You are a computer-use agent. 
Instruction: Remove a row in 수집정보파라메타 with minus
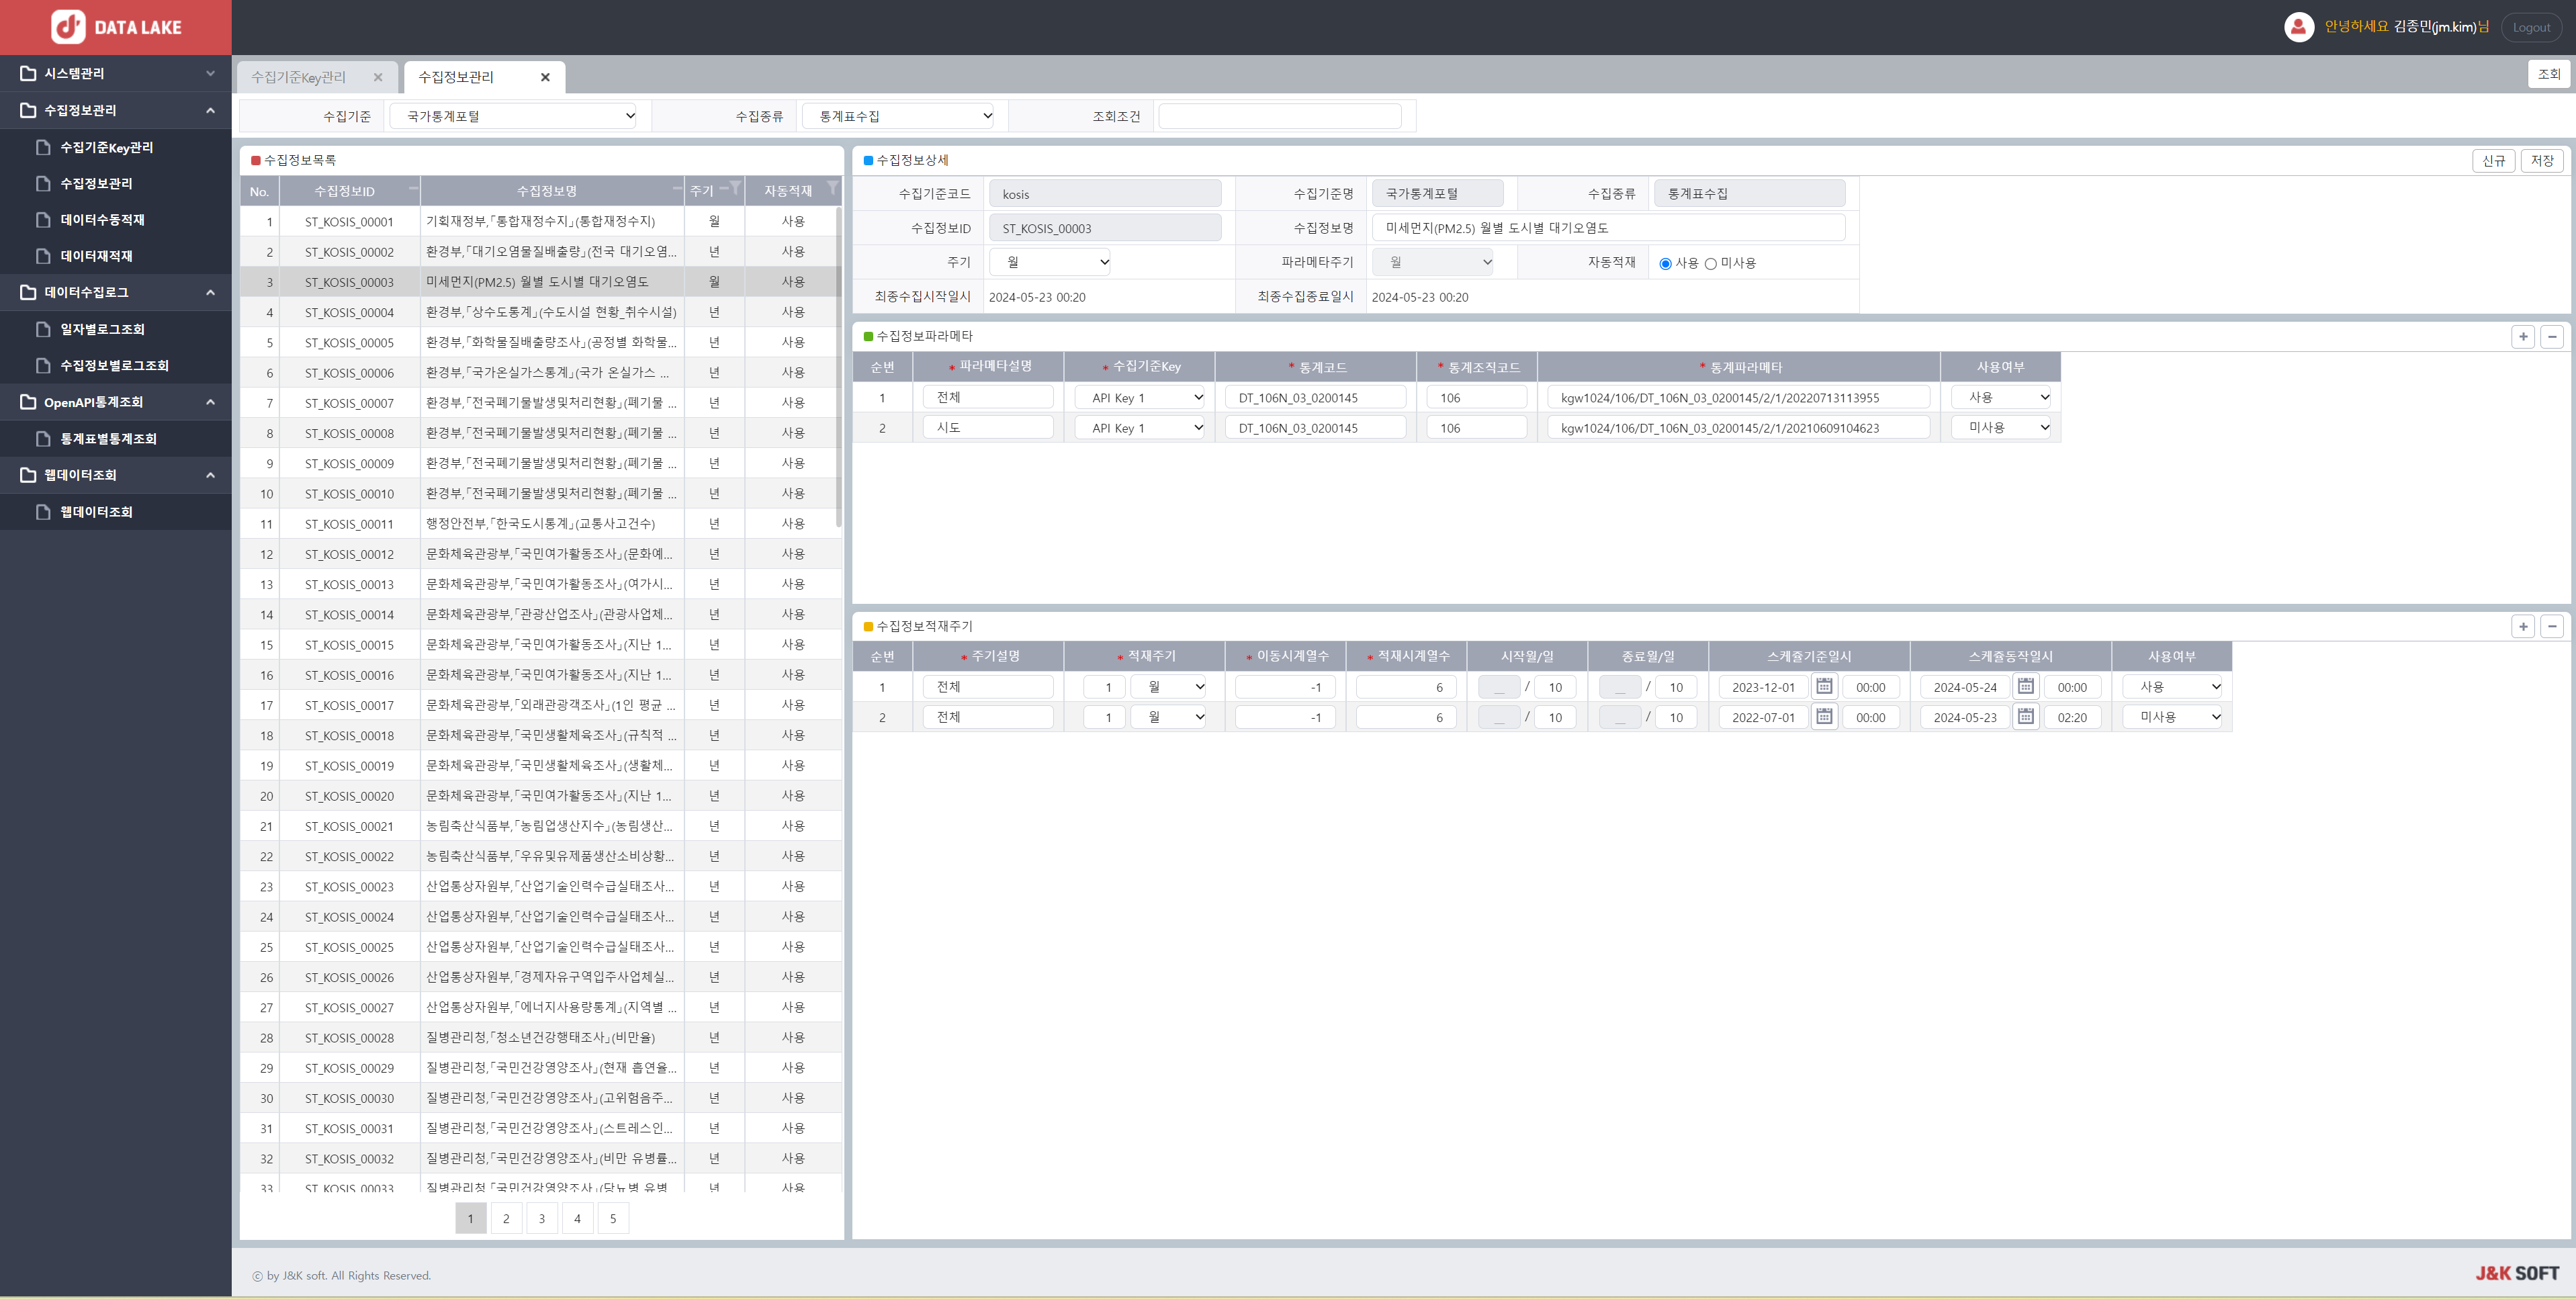click(2552, 336)
